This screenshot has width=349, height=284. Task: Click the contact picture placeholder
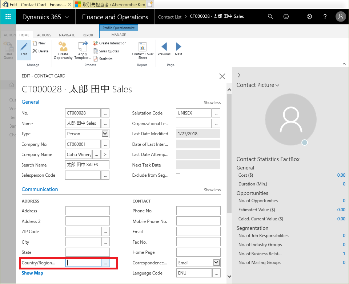point(291,120)
